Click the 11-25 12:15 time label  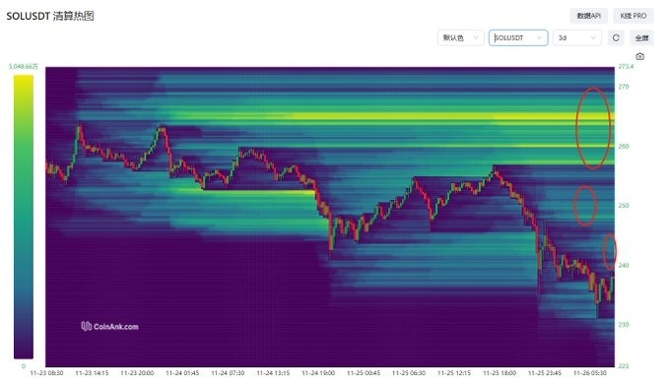pyautogui.click(x=454, y=373)
